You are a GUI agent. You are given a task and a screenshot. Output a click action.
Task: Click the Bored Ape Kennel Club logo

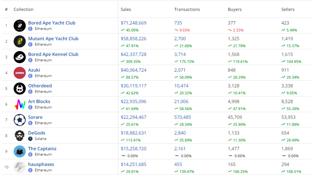[20, 57]
